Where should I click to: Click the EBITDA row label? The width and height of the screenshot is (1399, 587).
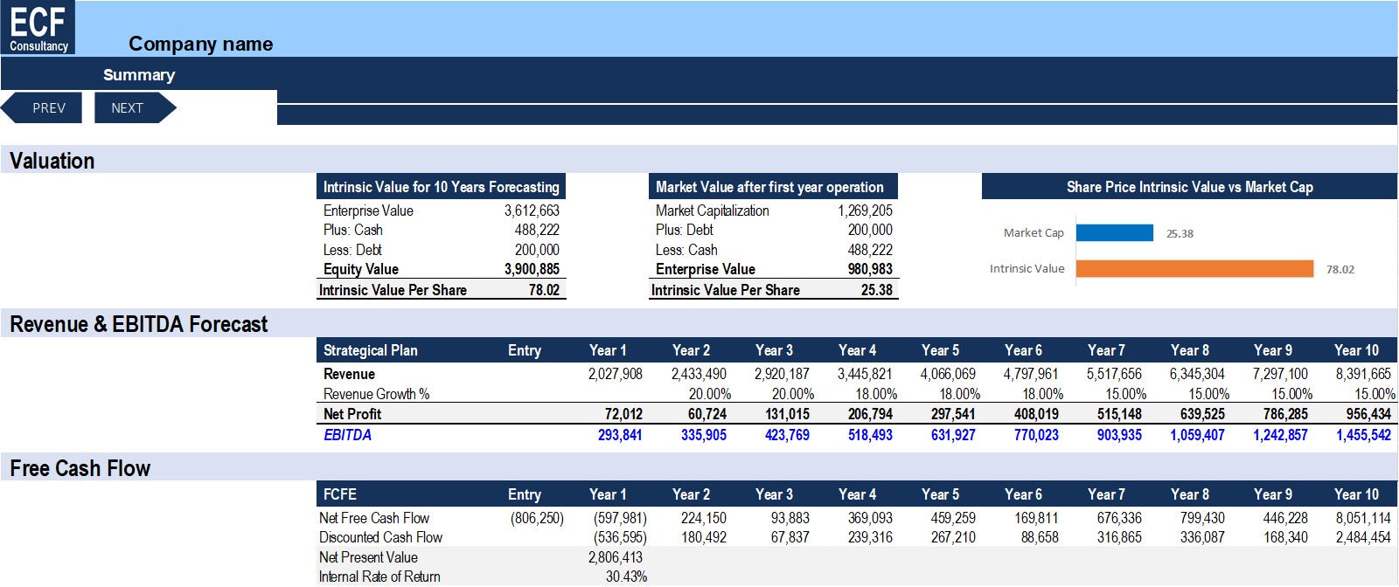click(347, 435)
